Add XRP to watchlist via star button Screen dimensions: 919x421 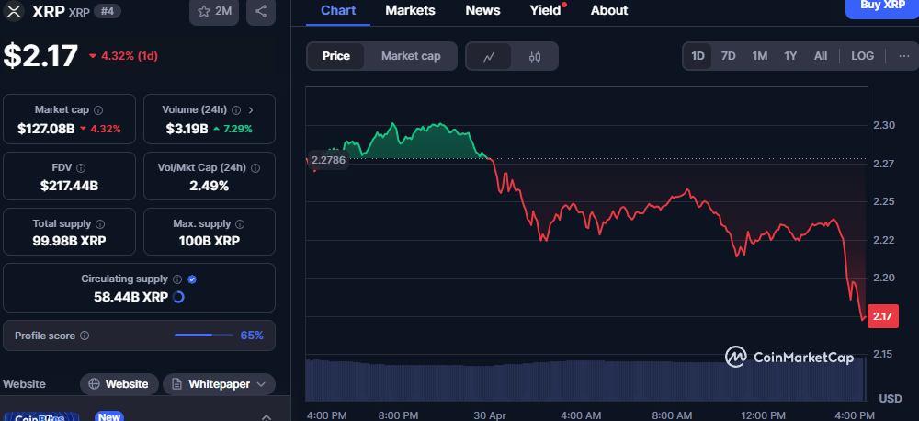(x=214, y=11)
